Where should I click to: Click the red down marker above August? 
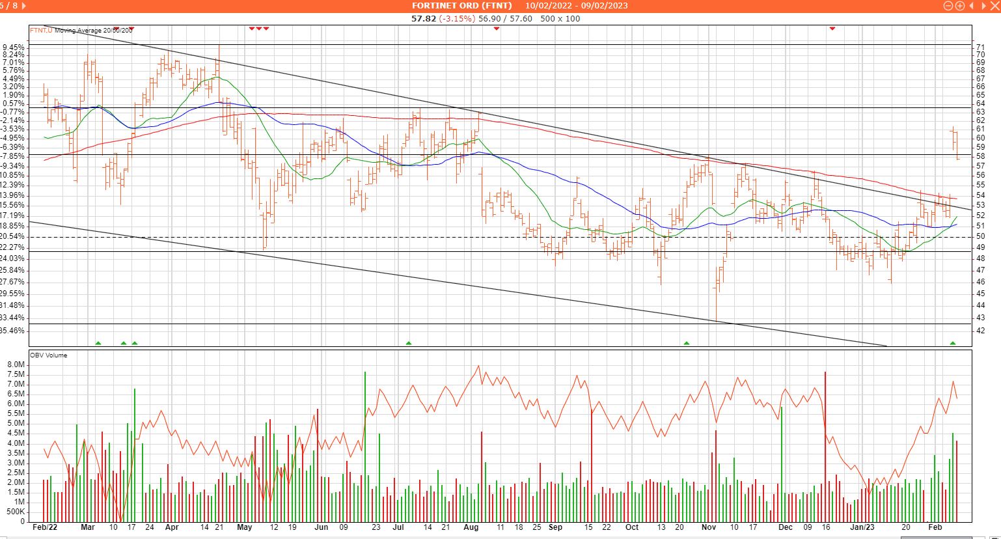pos(497,29)
